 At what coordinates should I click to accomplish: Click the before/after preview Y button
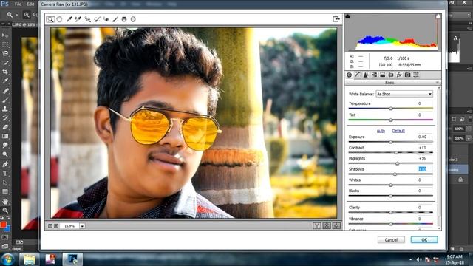pyautogui.click(x=316, y=225)
